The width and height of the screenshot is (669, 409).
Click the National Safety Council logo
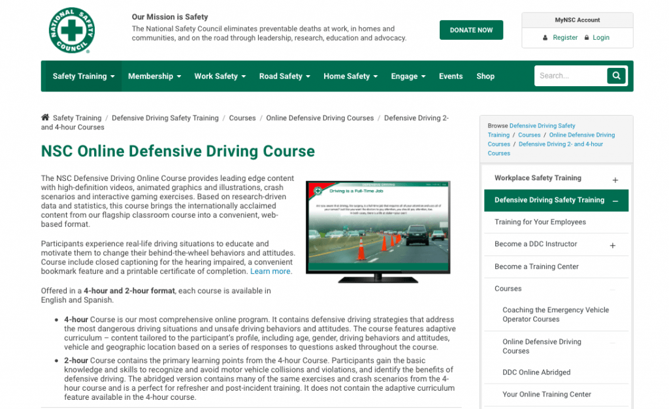pos(72,30)
